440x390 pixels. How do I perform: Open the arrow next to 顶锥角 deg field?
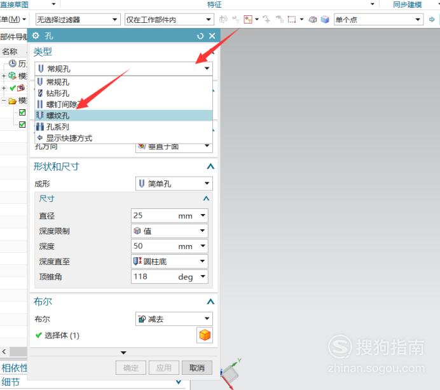[x=203, y=276]
